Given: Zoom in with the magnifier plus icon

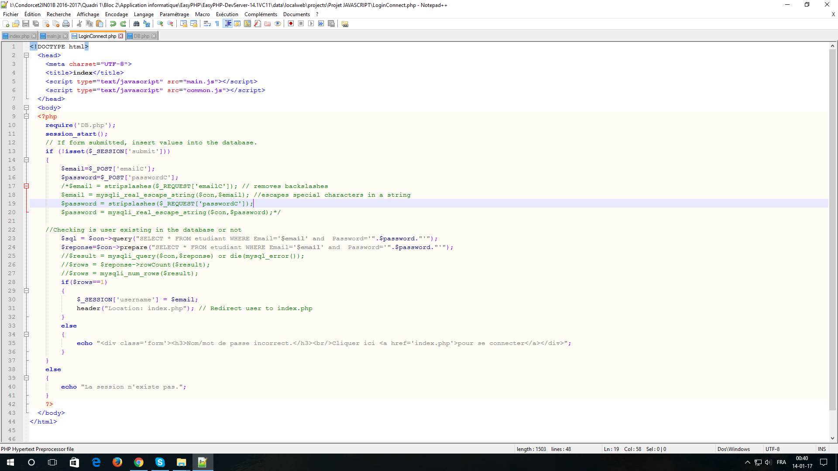Looking at the screenshot, I should [160, 24].
